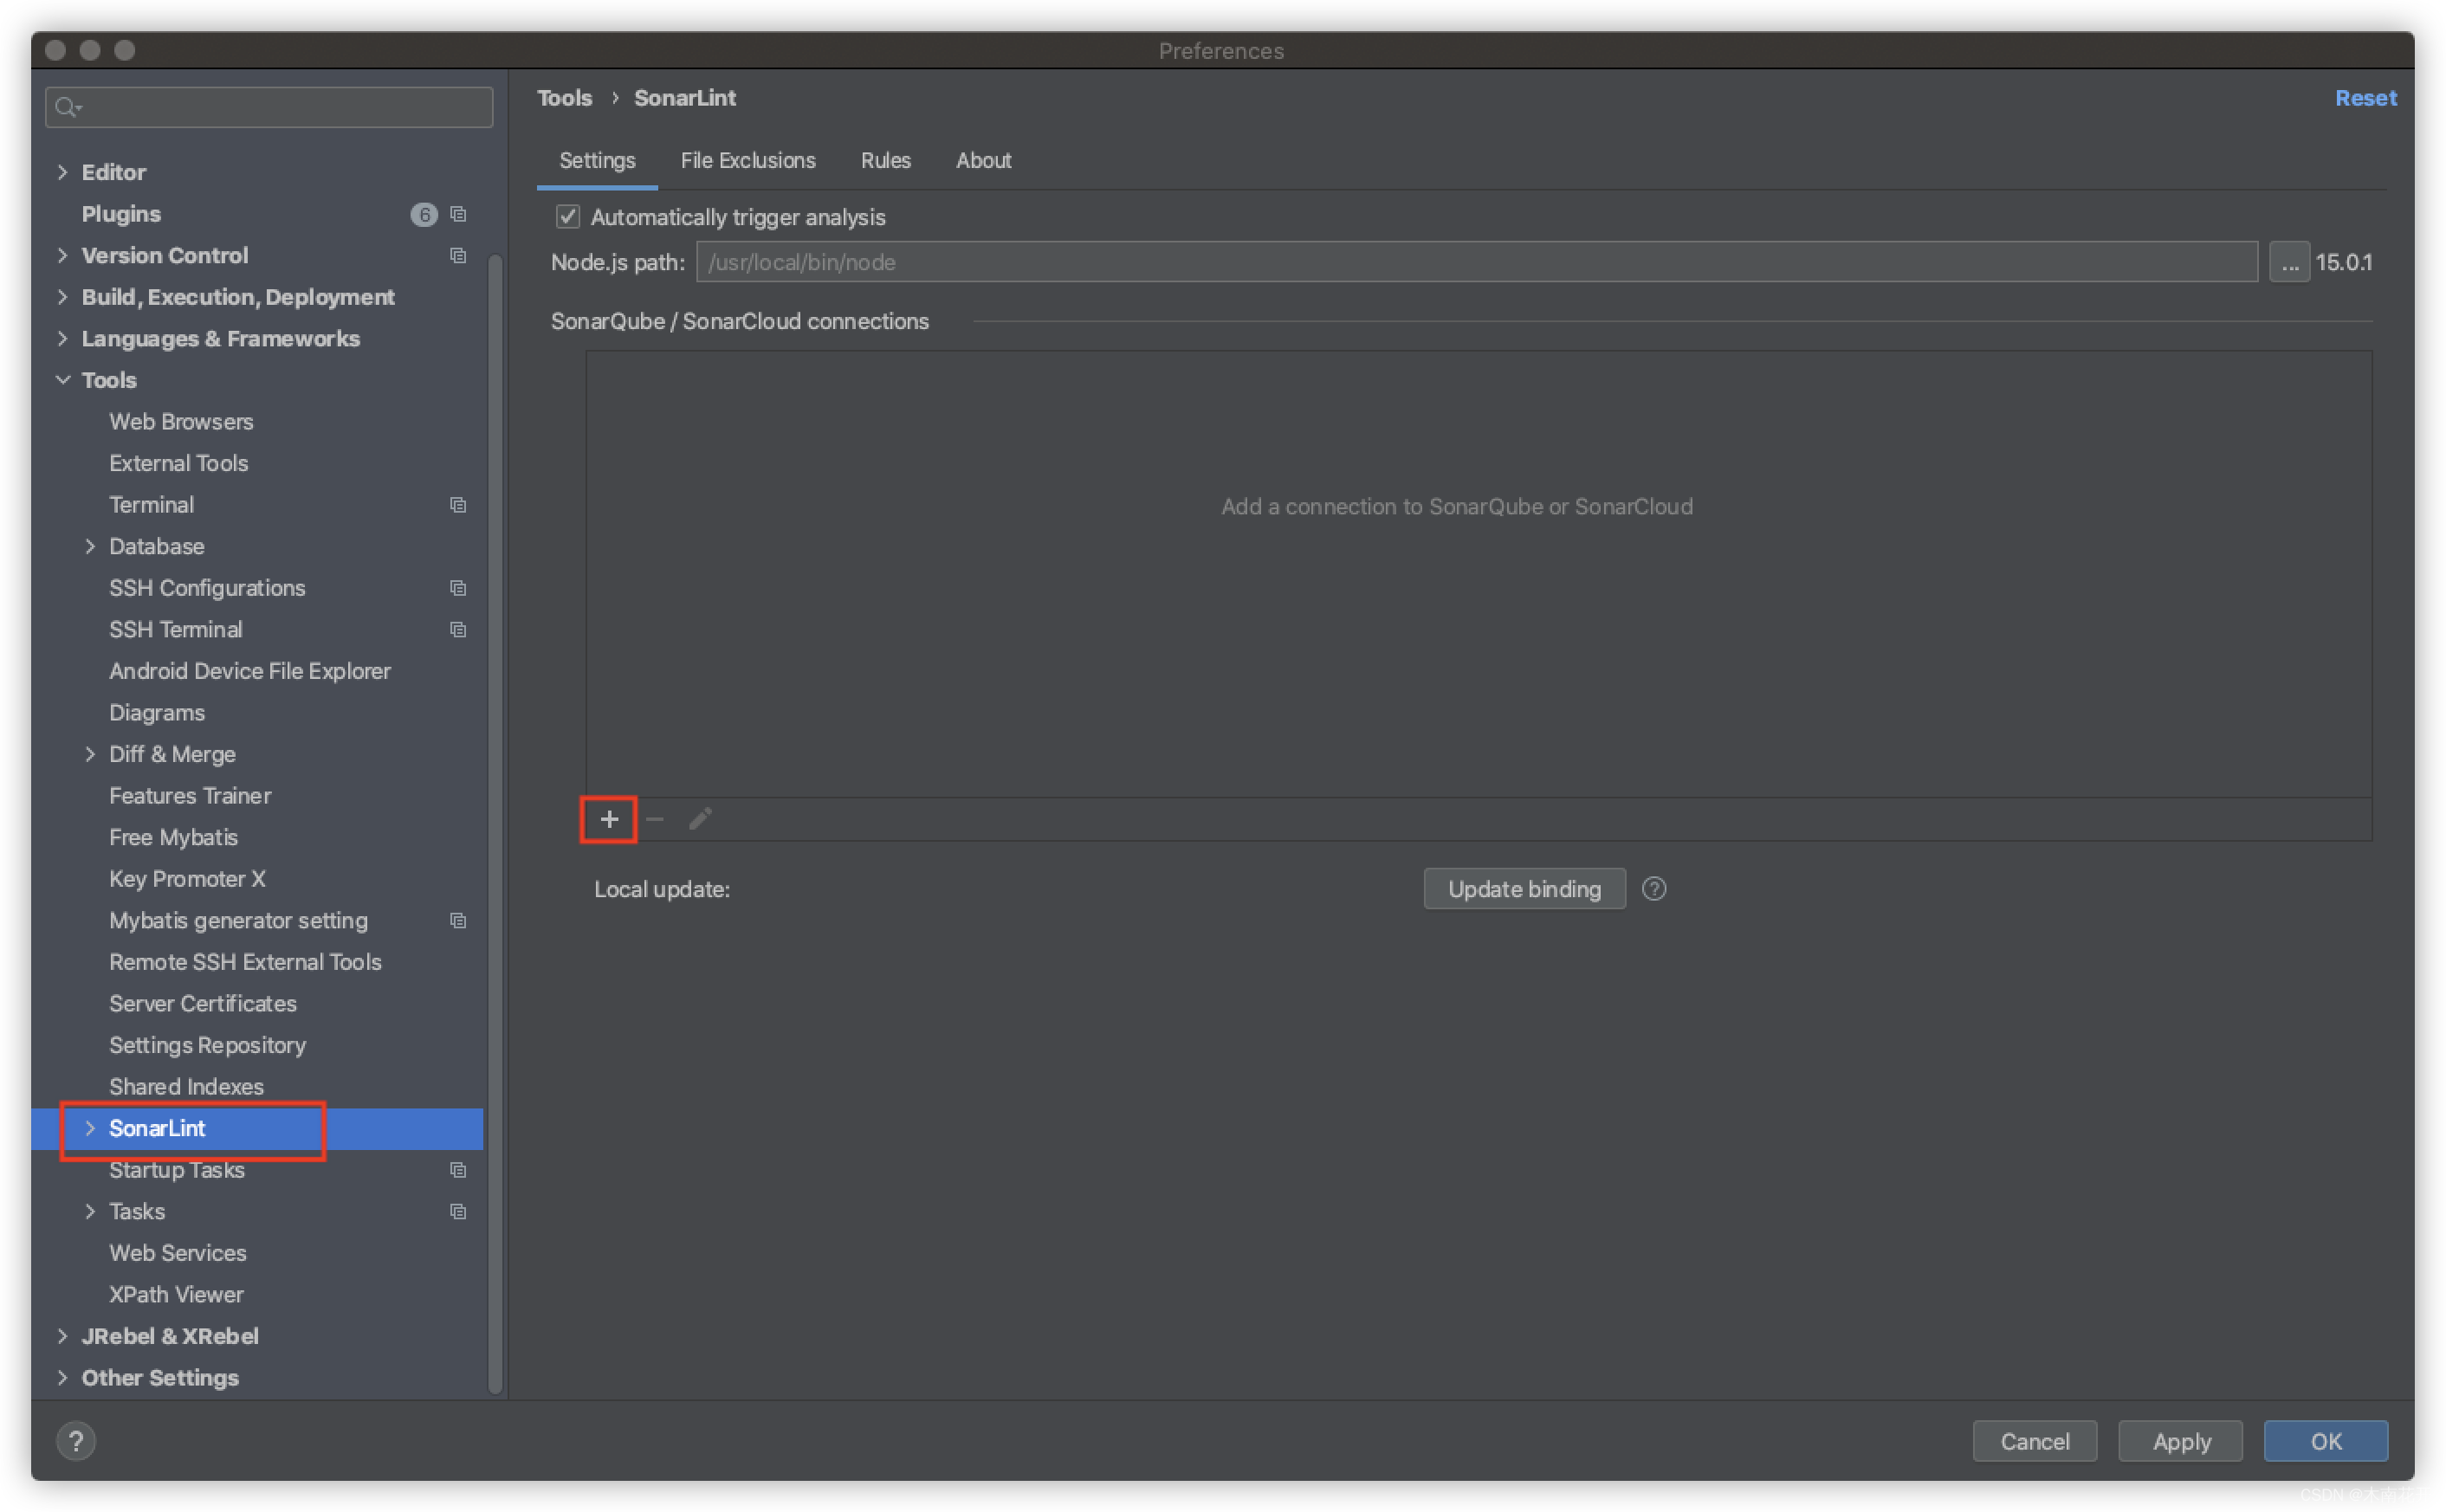
Task: Click the question mark help button at bottom left
Action: 76,1441
